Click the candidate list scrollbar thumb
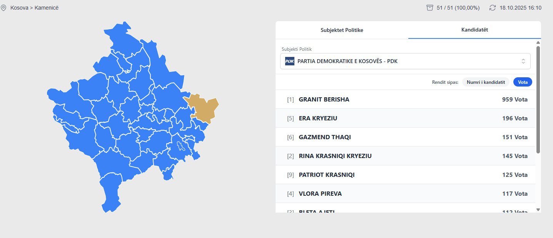 coord(538,100)
